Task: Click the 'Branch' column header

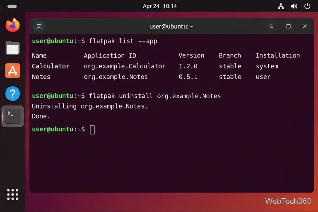Action: (230, 55)
